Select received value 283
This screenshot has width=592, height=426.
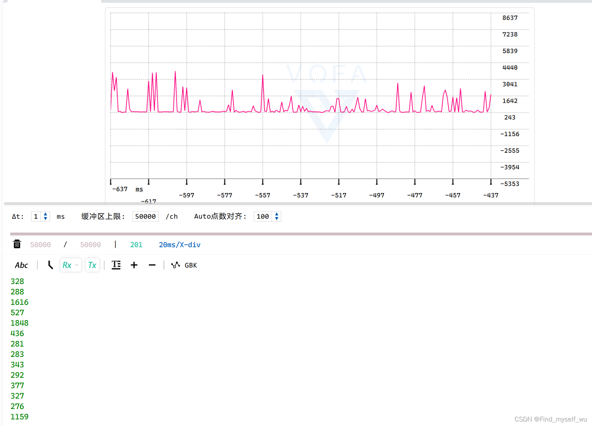coord(17,354)
